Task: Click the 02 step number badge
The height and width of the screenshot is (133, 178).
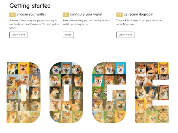Action: click(66, 14)
